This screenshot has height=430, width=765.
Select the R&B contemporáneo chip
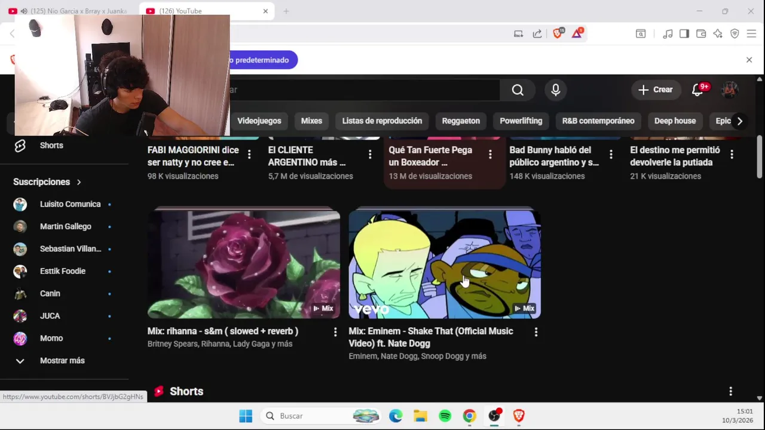[x=598, y=121]
